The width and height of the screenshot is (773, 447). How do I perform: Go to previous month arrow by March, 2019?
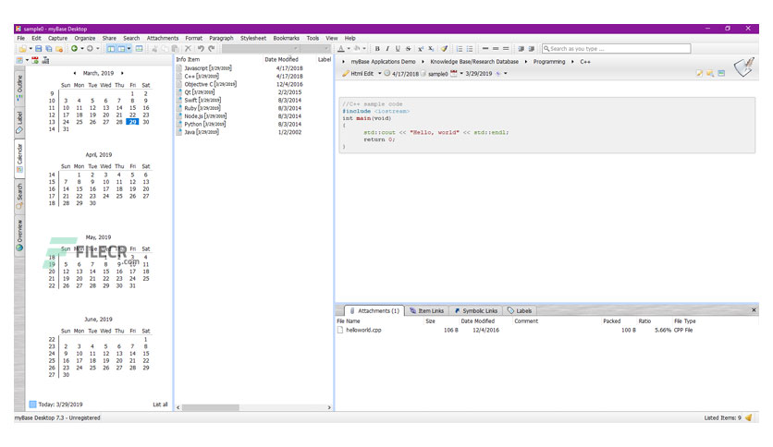75,73
